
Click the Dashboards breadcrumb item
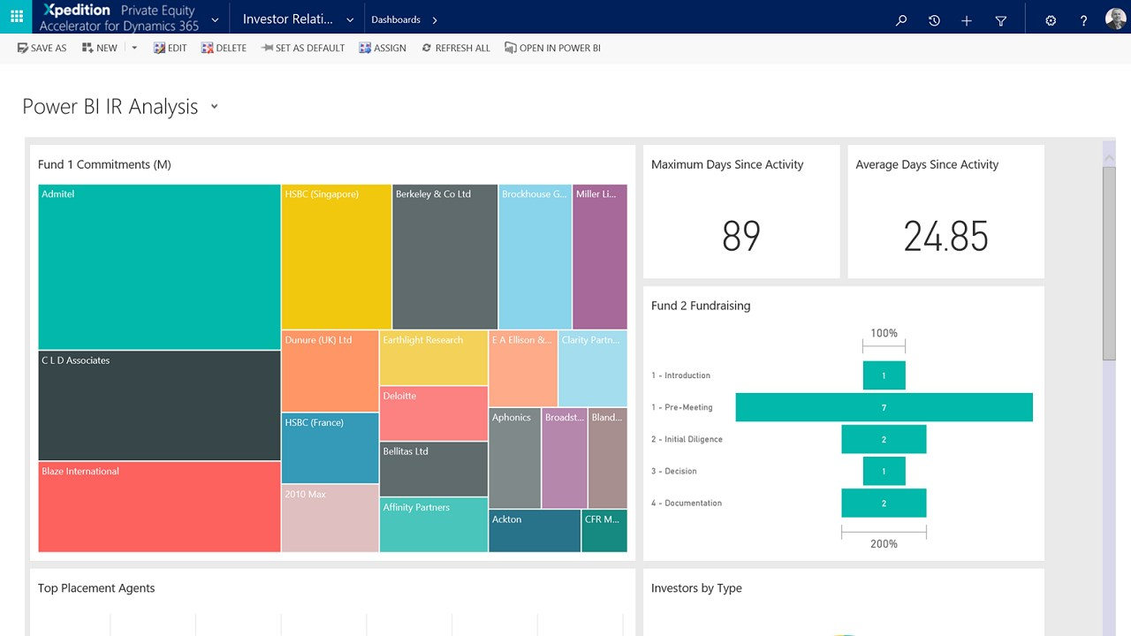395,19
